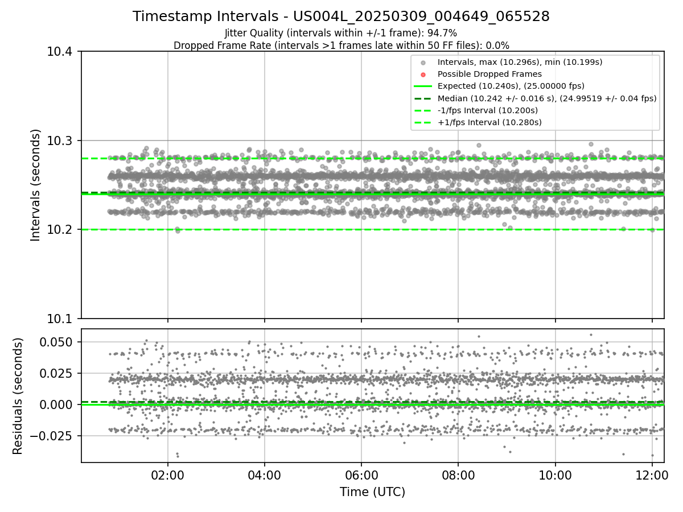
Task: Select the 'Dropped Frame Rate' subtitle line
Action: (x=341, y=46)
